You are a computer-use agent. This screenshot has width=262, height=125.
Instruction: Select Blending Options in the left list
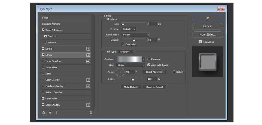[51, 24]
